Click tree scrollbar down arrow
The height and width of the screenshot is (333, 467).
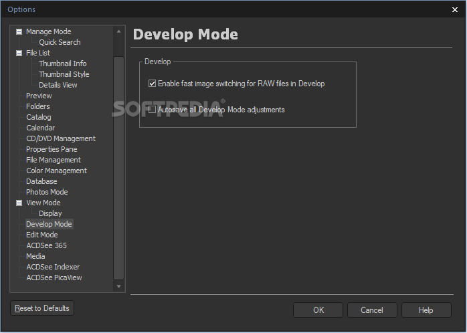[x=119, y=286]
